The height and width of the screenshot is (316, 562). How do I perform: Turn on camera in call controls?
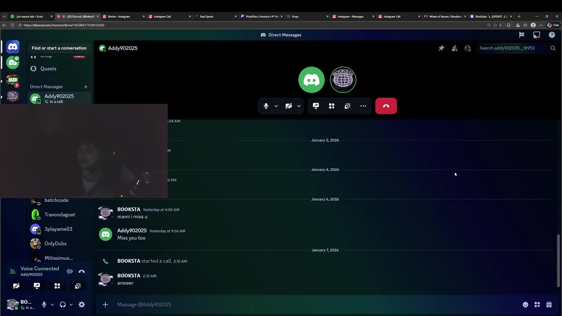click(x=288, y=106)
